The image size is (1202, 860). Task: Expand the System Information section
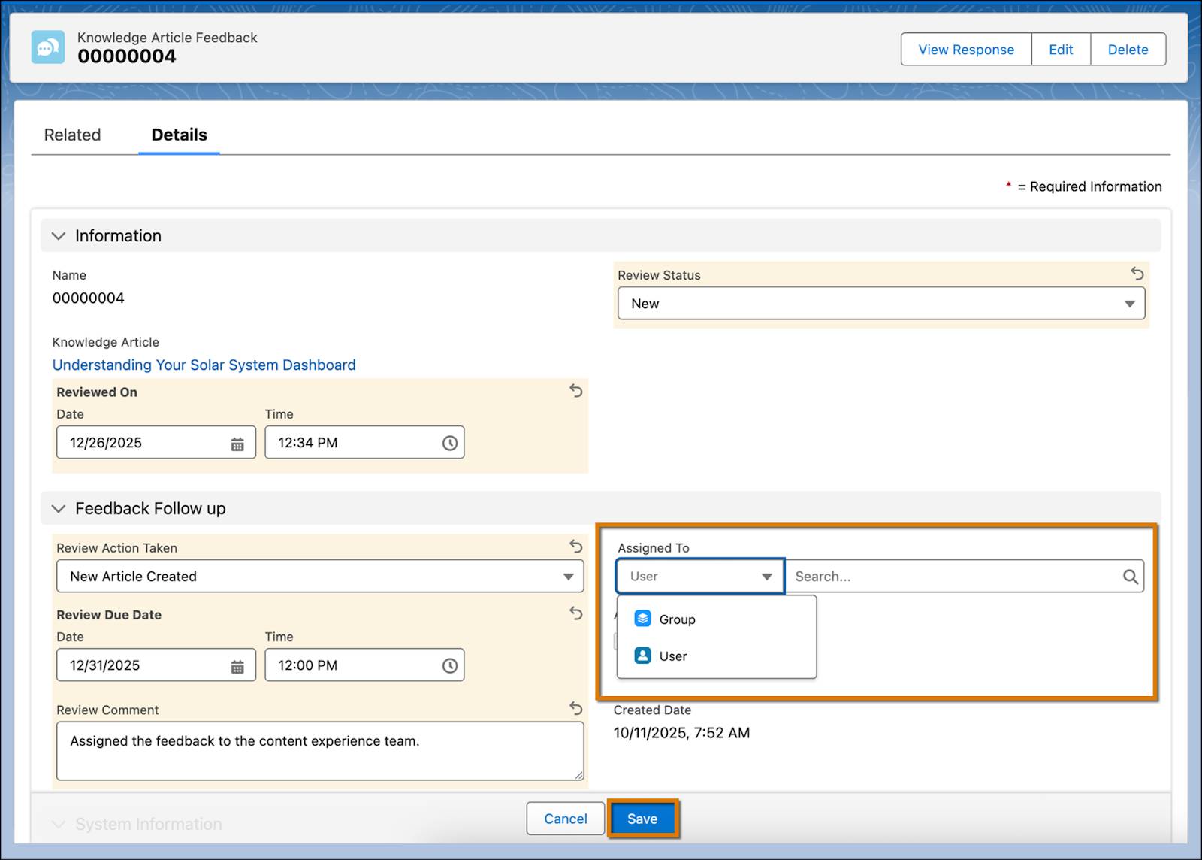click(58, 825)
